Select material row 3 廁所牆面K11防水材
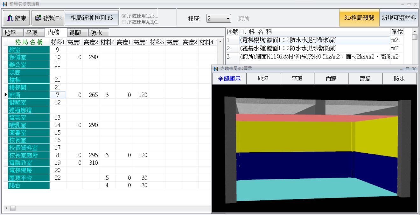The image size is (420, 215). pyautogui.click(x=314, y=57)
